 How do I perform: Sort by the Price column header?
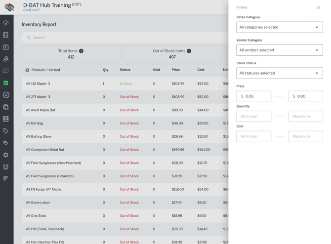tap(175, 70)
